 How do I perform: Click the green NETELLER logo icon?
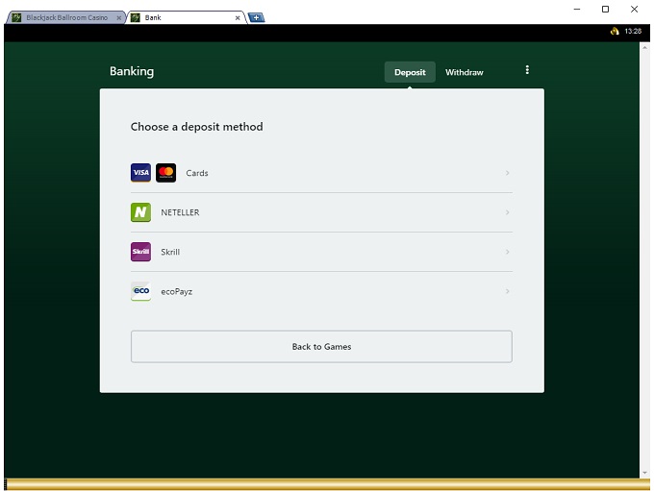[140, 212]
